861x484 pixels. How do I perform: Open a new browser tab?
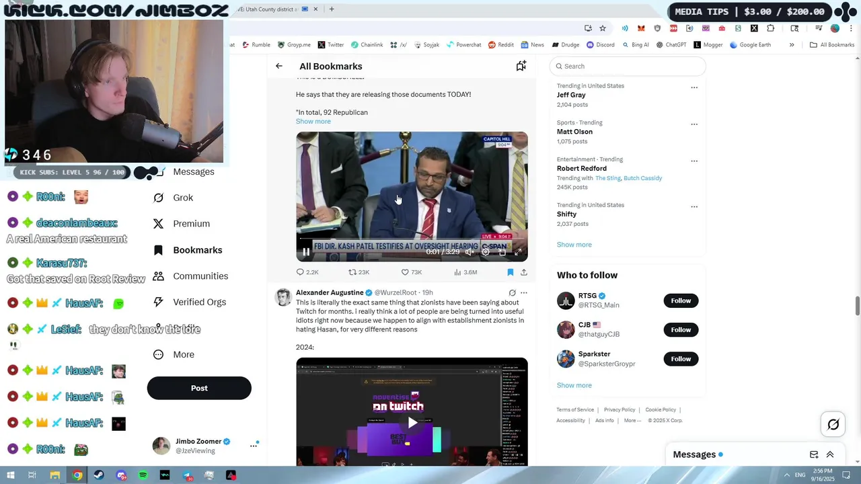pos(332,9)
